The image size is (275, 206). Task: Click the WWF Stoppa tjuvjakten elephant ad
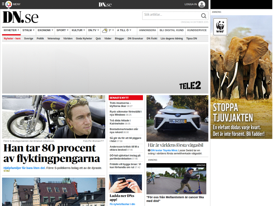[241, 77]
